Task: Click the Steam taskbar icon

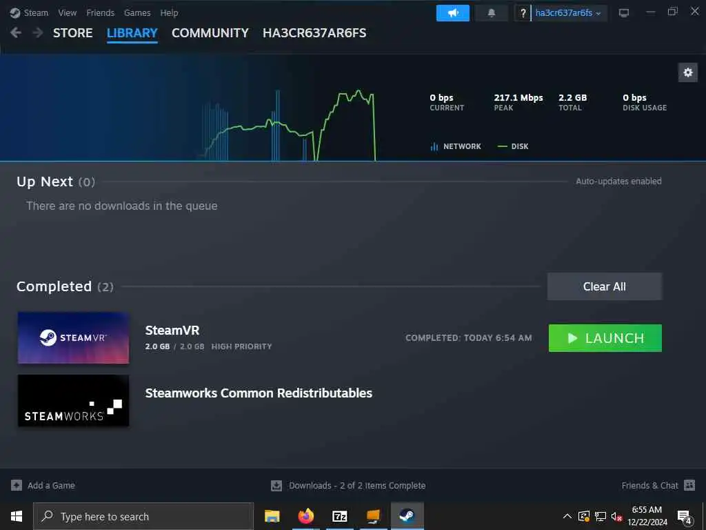Action: click(x=407, y=516)
